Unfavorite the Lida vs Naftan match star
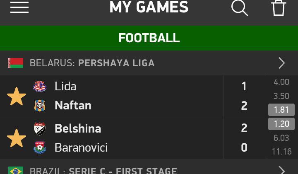The image size is (298, 174). click(17, 96)
